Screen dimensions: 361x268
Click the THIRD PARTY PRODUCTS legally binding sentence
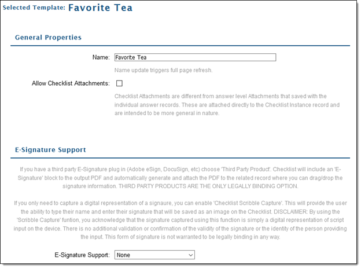click(208, 186)
